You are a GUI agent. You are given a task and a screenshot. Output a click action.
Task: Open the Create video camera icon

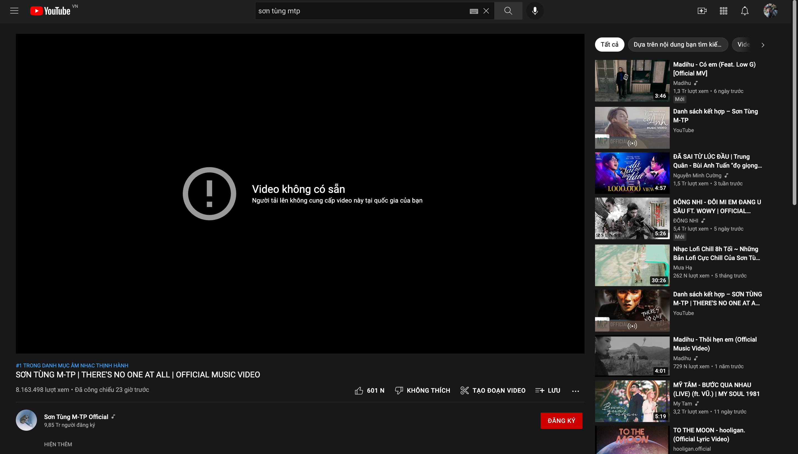(702, 11)
